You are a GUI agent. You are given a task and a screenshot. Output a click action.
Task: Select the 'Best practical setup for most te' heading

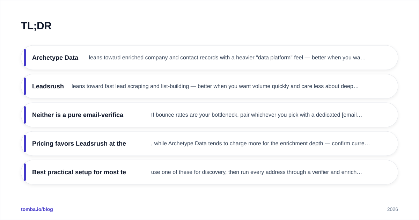coord(79,172)
